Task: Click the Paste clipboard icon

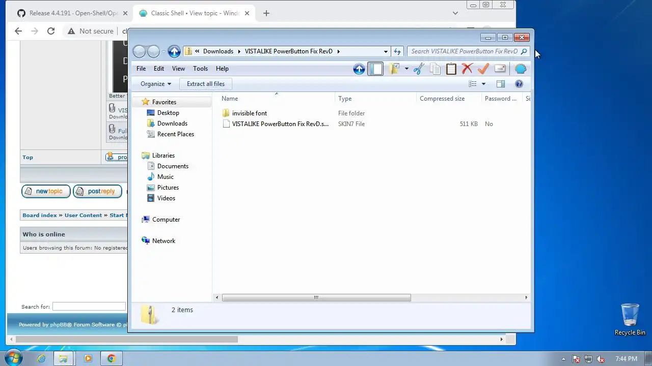Action: tap(451, 69)
